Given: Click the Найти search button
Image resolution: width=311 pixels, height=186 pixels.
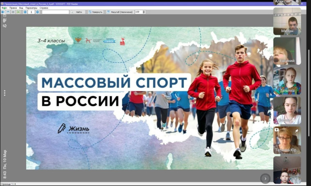Looking at the screenshot, I should pyautogui.click(x=77, y=12).
